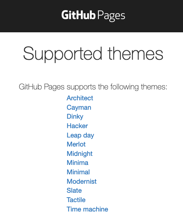This screenshot has height=216, width=183.
Task: Choose the Minimal theme link
Action: tap(78, 172)
